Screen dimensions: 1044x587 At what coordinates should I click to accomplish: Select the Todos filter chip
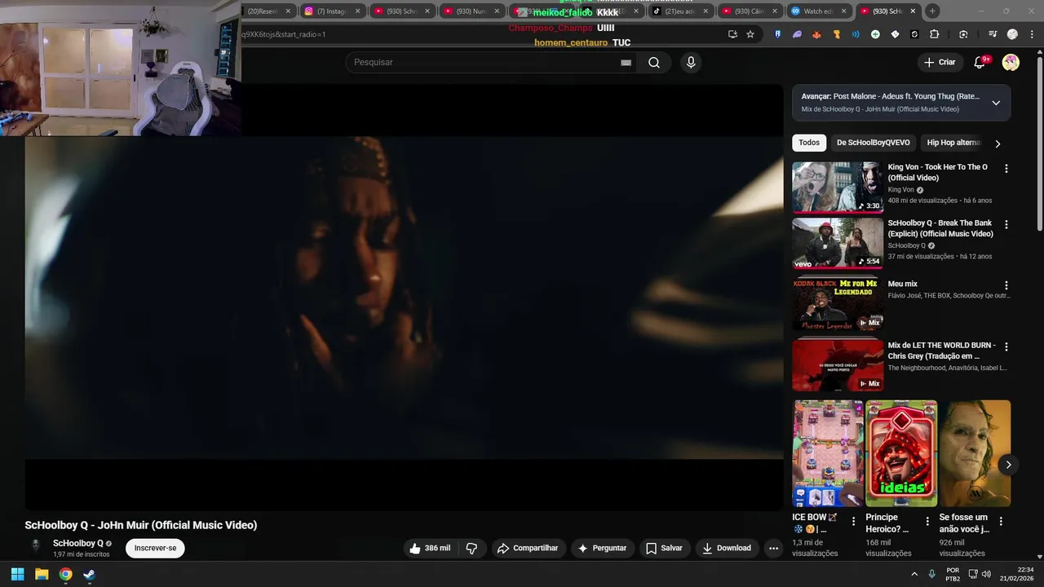(x=809, y=143)
